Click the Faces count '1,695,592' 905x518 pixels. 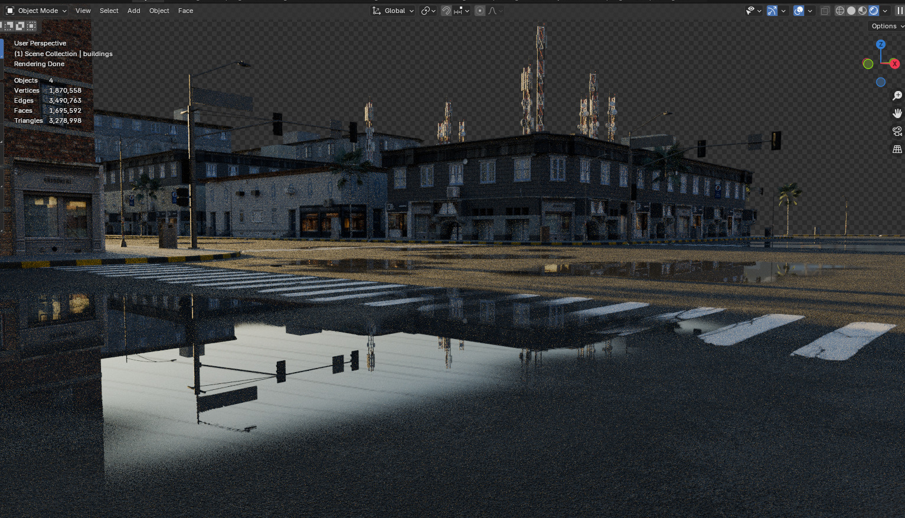65,110
